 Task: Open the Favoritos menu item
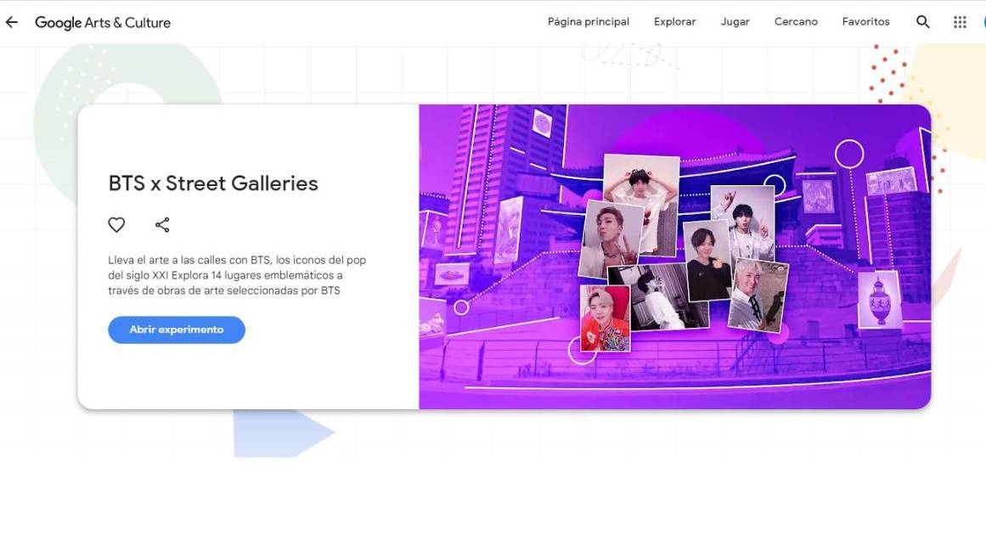[865, 21]
